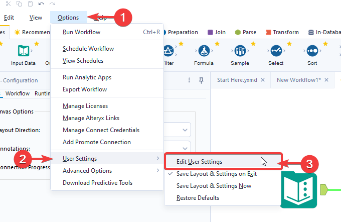Open the Options menu
Screen dimensions: 341x222
click(68, 18)
